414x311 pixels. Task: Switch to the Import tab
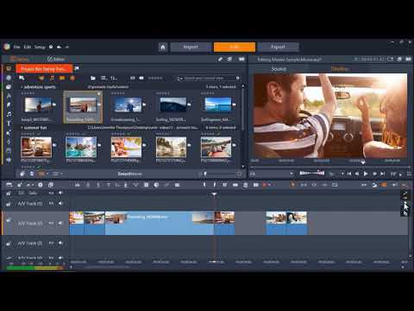pyautogui.click(x=191, y=47)
